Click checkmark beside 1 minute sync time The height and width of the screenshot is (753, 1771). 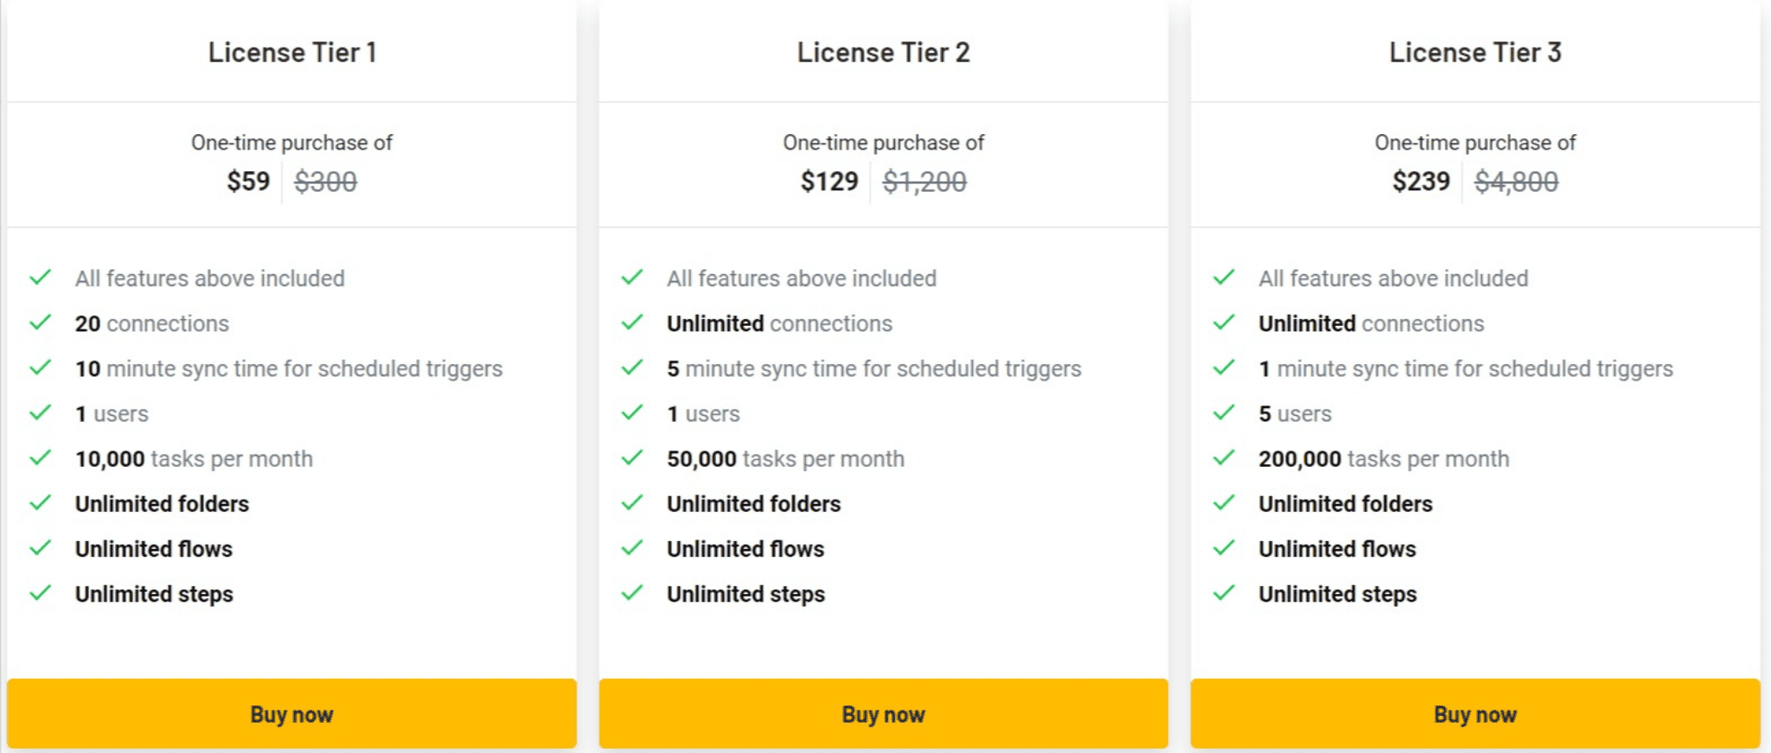click(1224, 367)
